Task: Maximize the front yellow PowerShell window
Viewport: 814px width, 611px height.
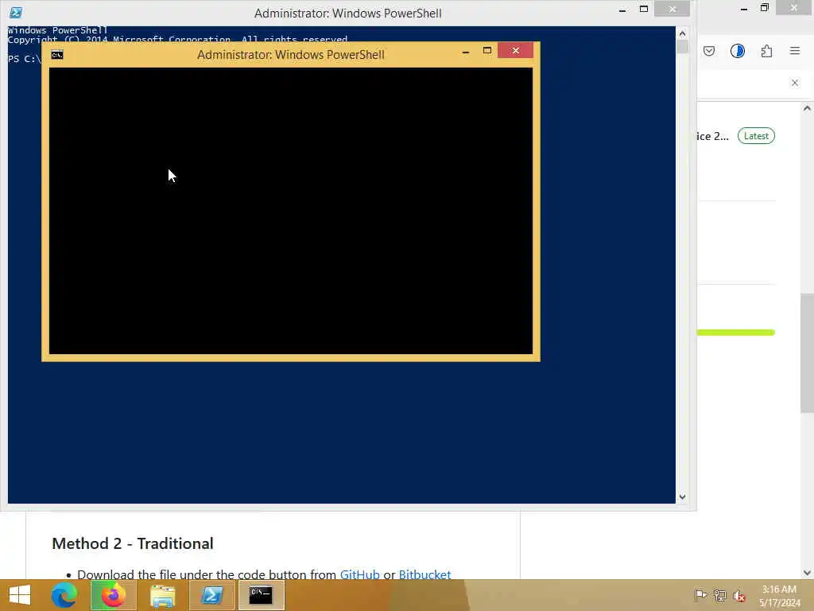Action: [487, 51]
